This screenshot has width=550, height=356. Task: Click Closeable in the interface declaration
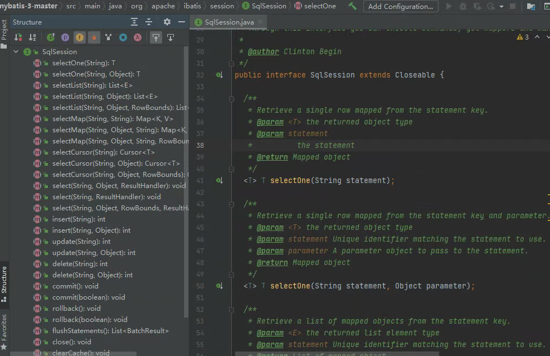pyautogui.click(x=415, y=75)
